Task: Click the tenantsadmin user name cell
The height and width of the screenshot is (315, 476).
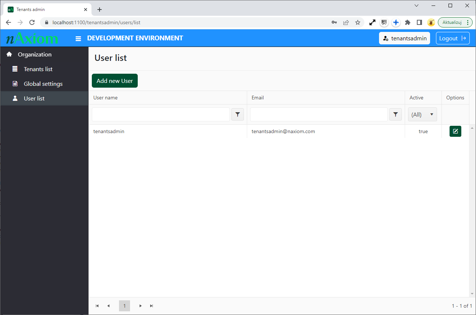Action: point(109,131)
